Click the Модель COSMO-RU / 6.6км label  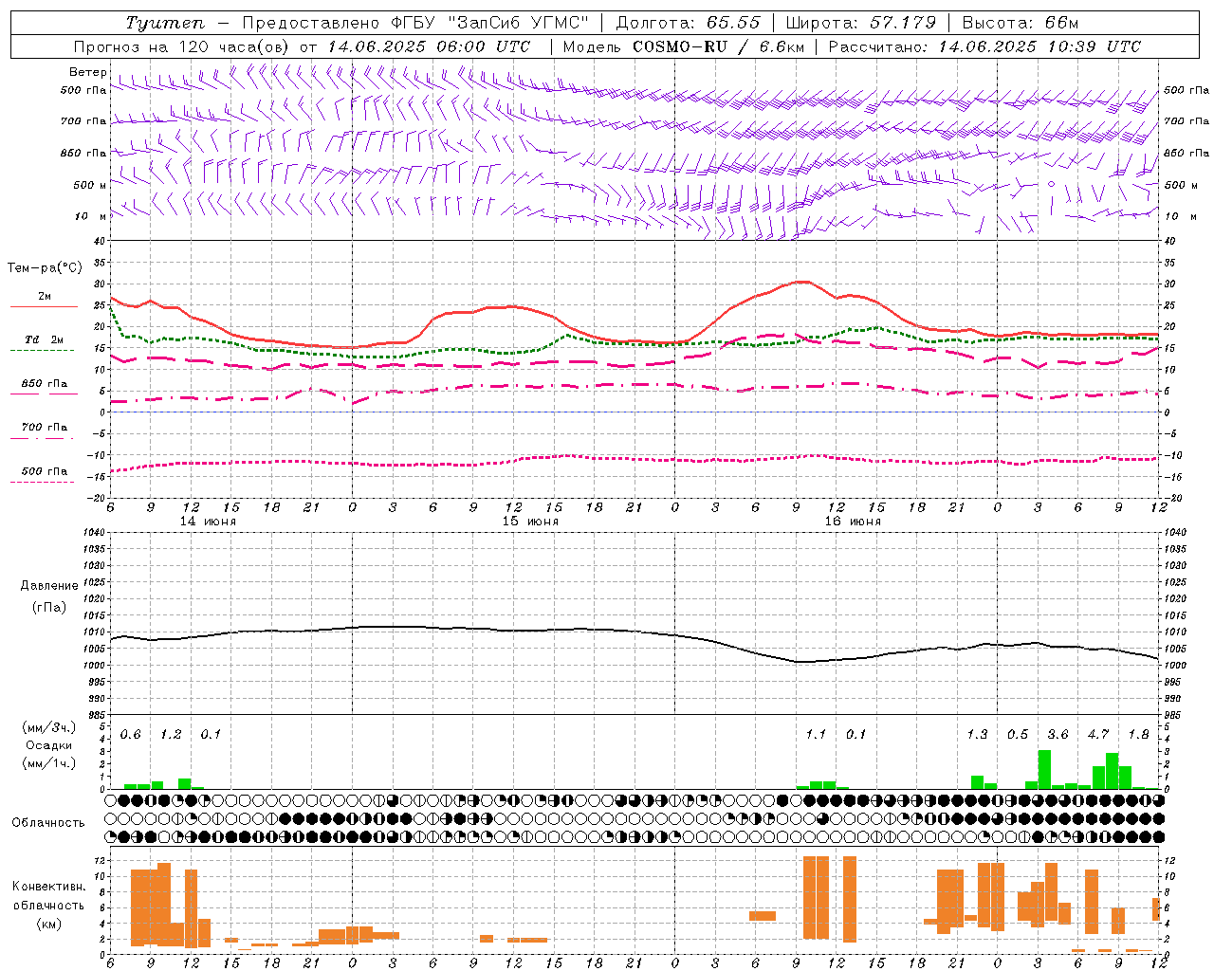[x=683, y=46]
